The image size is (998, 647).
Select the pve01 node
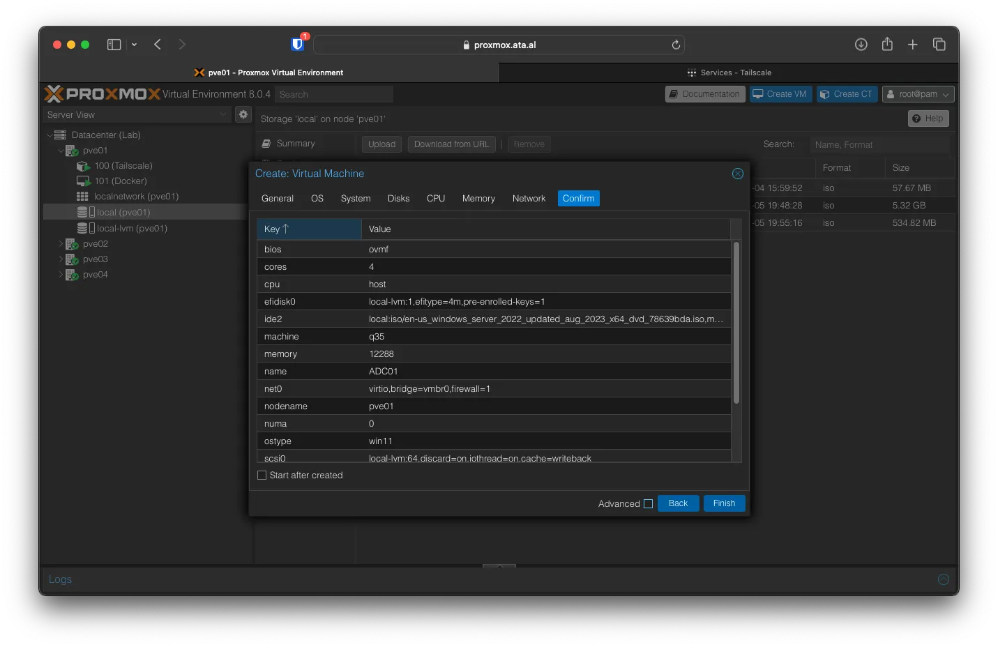tap(95, 151)
